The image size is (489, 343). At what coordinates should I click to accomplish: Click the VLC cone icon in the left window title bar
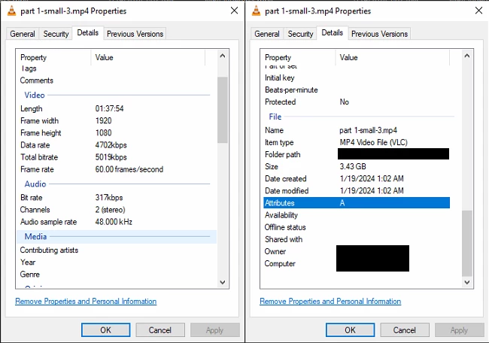click(x=11, y=11)
